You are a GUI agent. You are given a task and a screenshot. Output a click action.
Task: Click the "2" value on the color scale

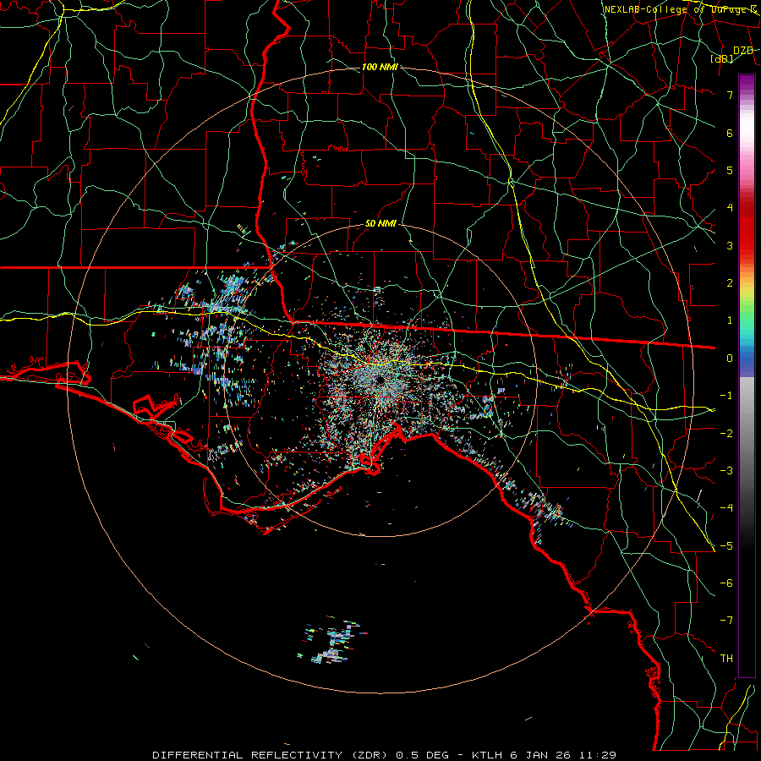[730, 283]
